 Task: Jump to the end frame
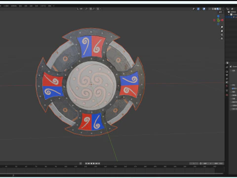99,163
